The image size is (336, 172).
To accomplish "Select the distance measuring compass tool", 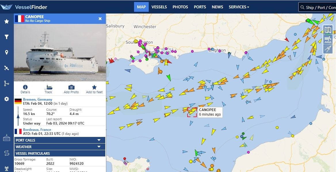I will tap(328, 49).
